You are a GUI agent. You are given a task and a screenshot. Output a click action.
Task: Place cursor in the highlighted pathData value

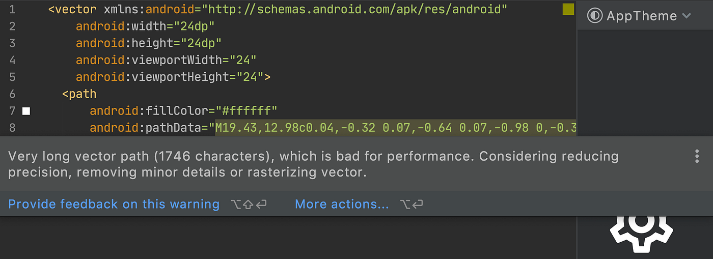point(396,127)
